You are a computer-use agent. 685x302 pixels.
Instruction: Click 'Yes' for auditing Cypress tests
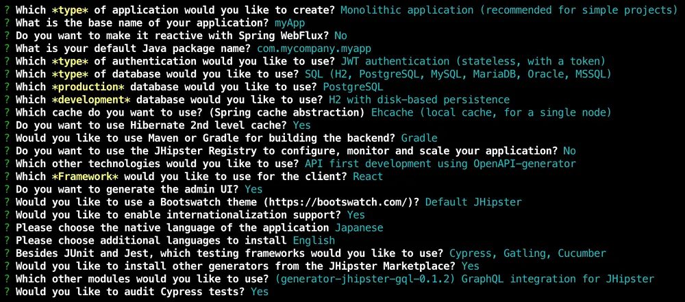pos(260,292)
